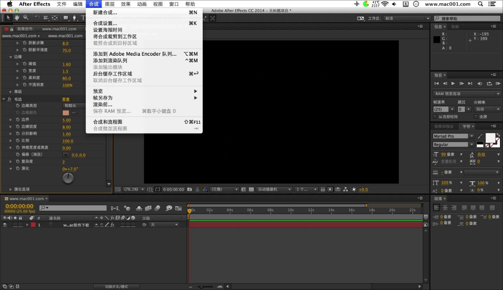Select the Zoom magnifier tool
Screen dimensions: 503x290
26,18
